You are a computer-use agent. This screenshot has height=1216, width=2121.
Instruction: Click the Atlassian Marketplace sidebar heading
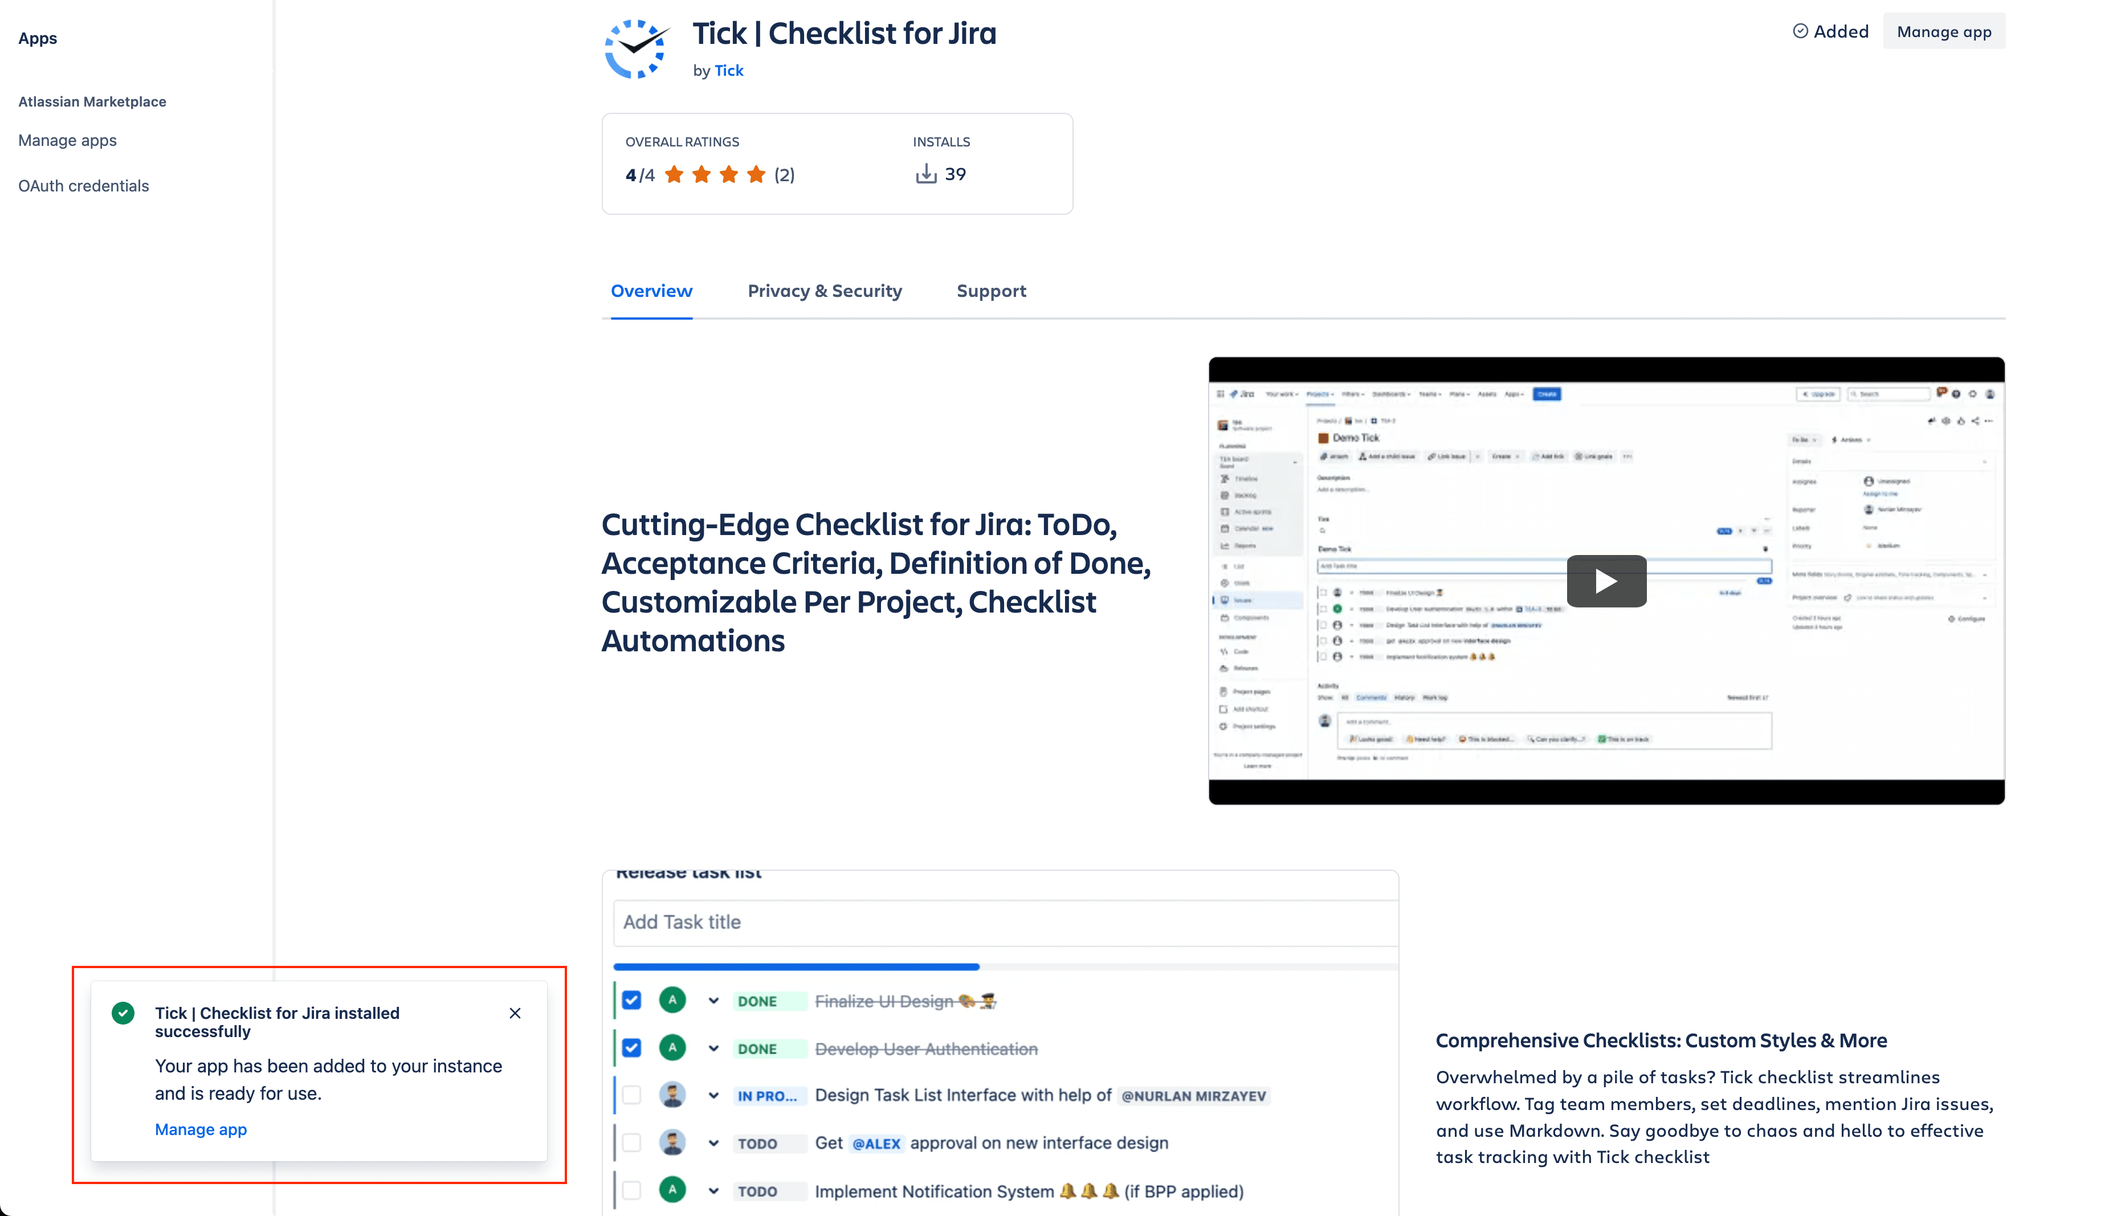click(92, 101)
